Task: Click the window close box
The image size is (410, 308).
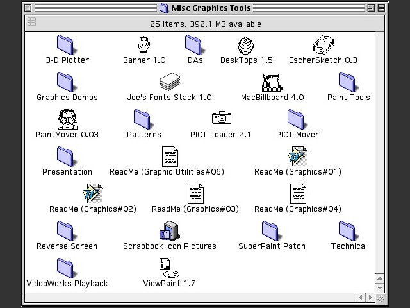Action: (28, 8)
